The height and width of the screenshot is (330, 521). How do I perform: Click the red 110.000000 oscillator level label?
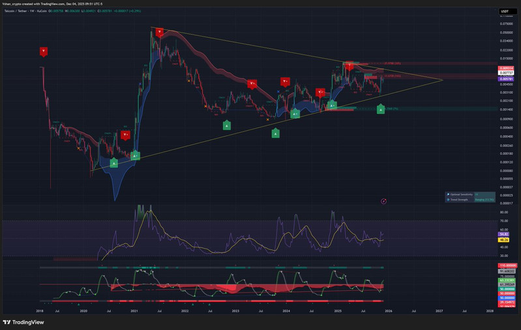pyautogui.click(x=506, y=266)
